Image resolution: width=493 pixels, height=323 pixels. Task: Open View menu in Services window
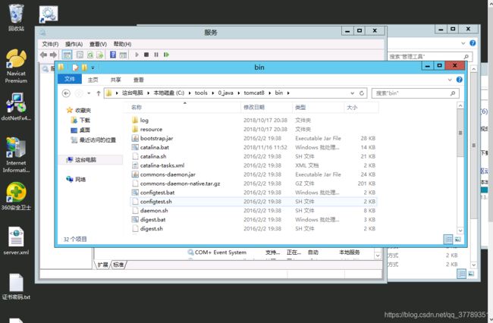[98, 44]
